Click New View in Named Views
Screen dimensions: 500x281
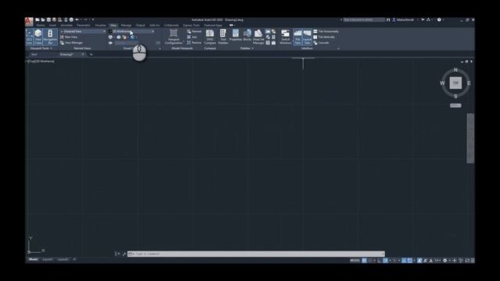[69, 37]
